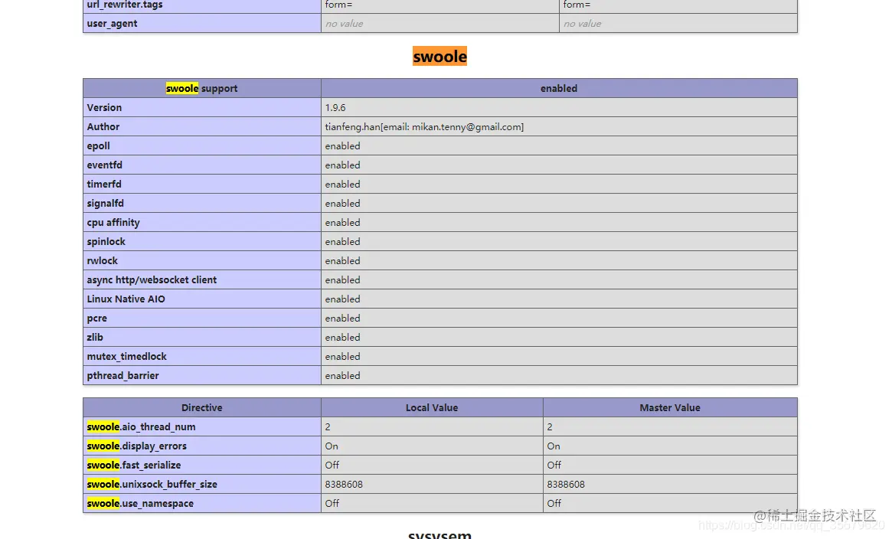Select the eventfd row label
The image size is (892, 539).
pyautogui.click(x=105, y=165)
